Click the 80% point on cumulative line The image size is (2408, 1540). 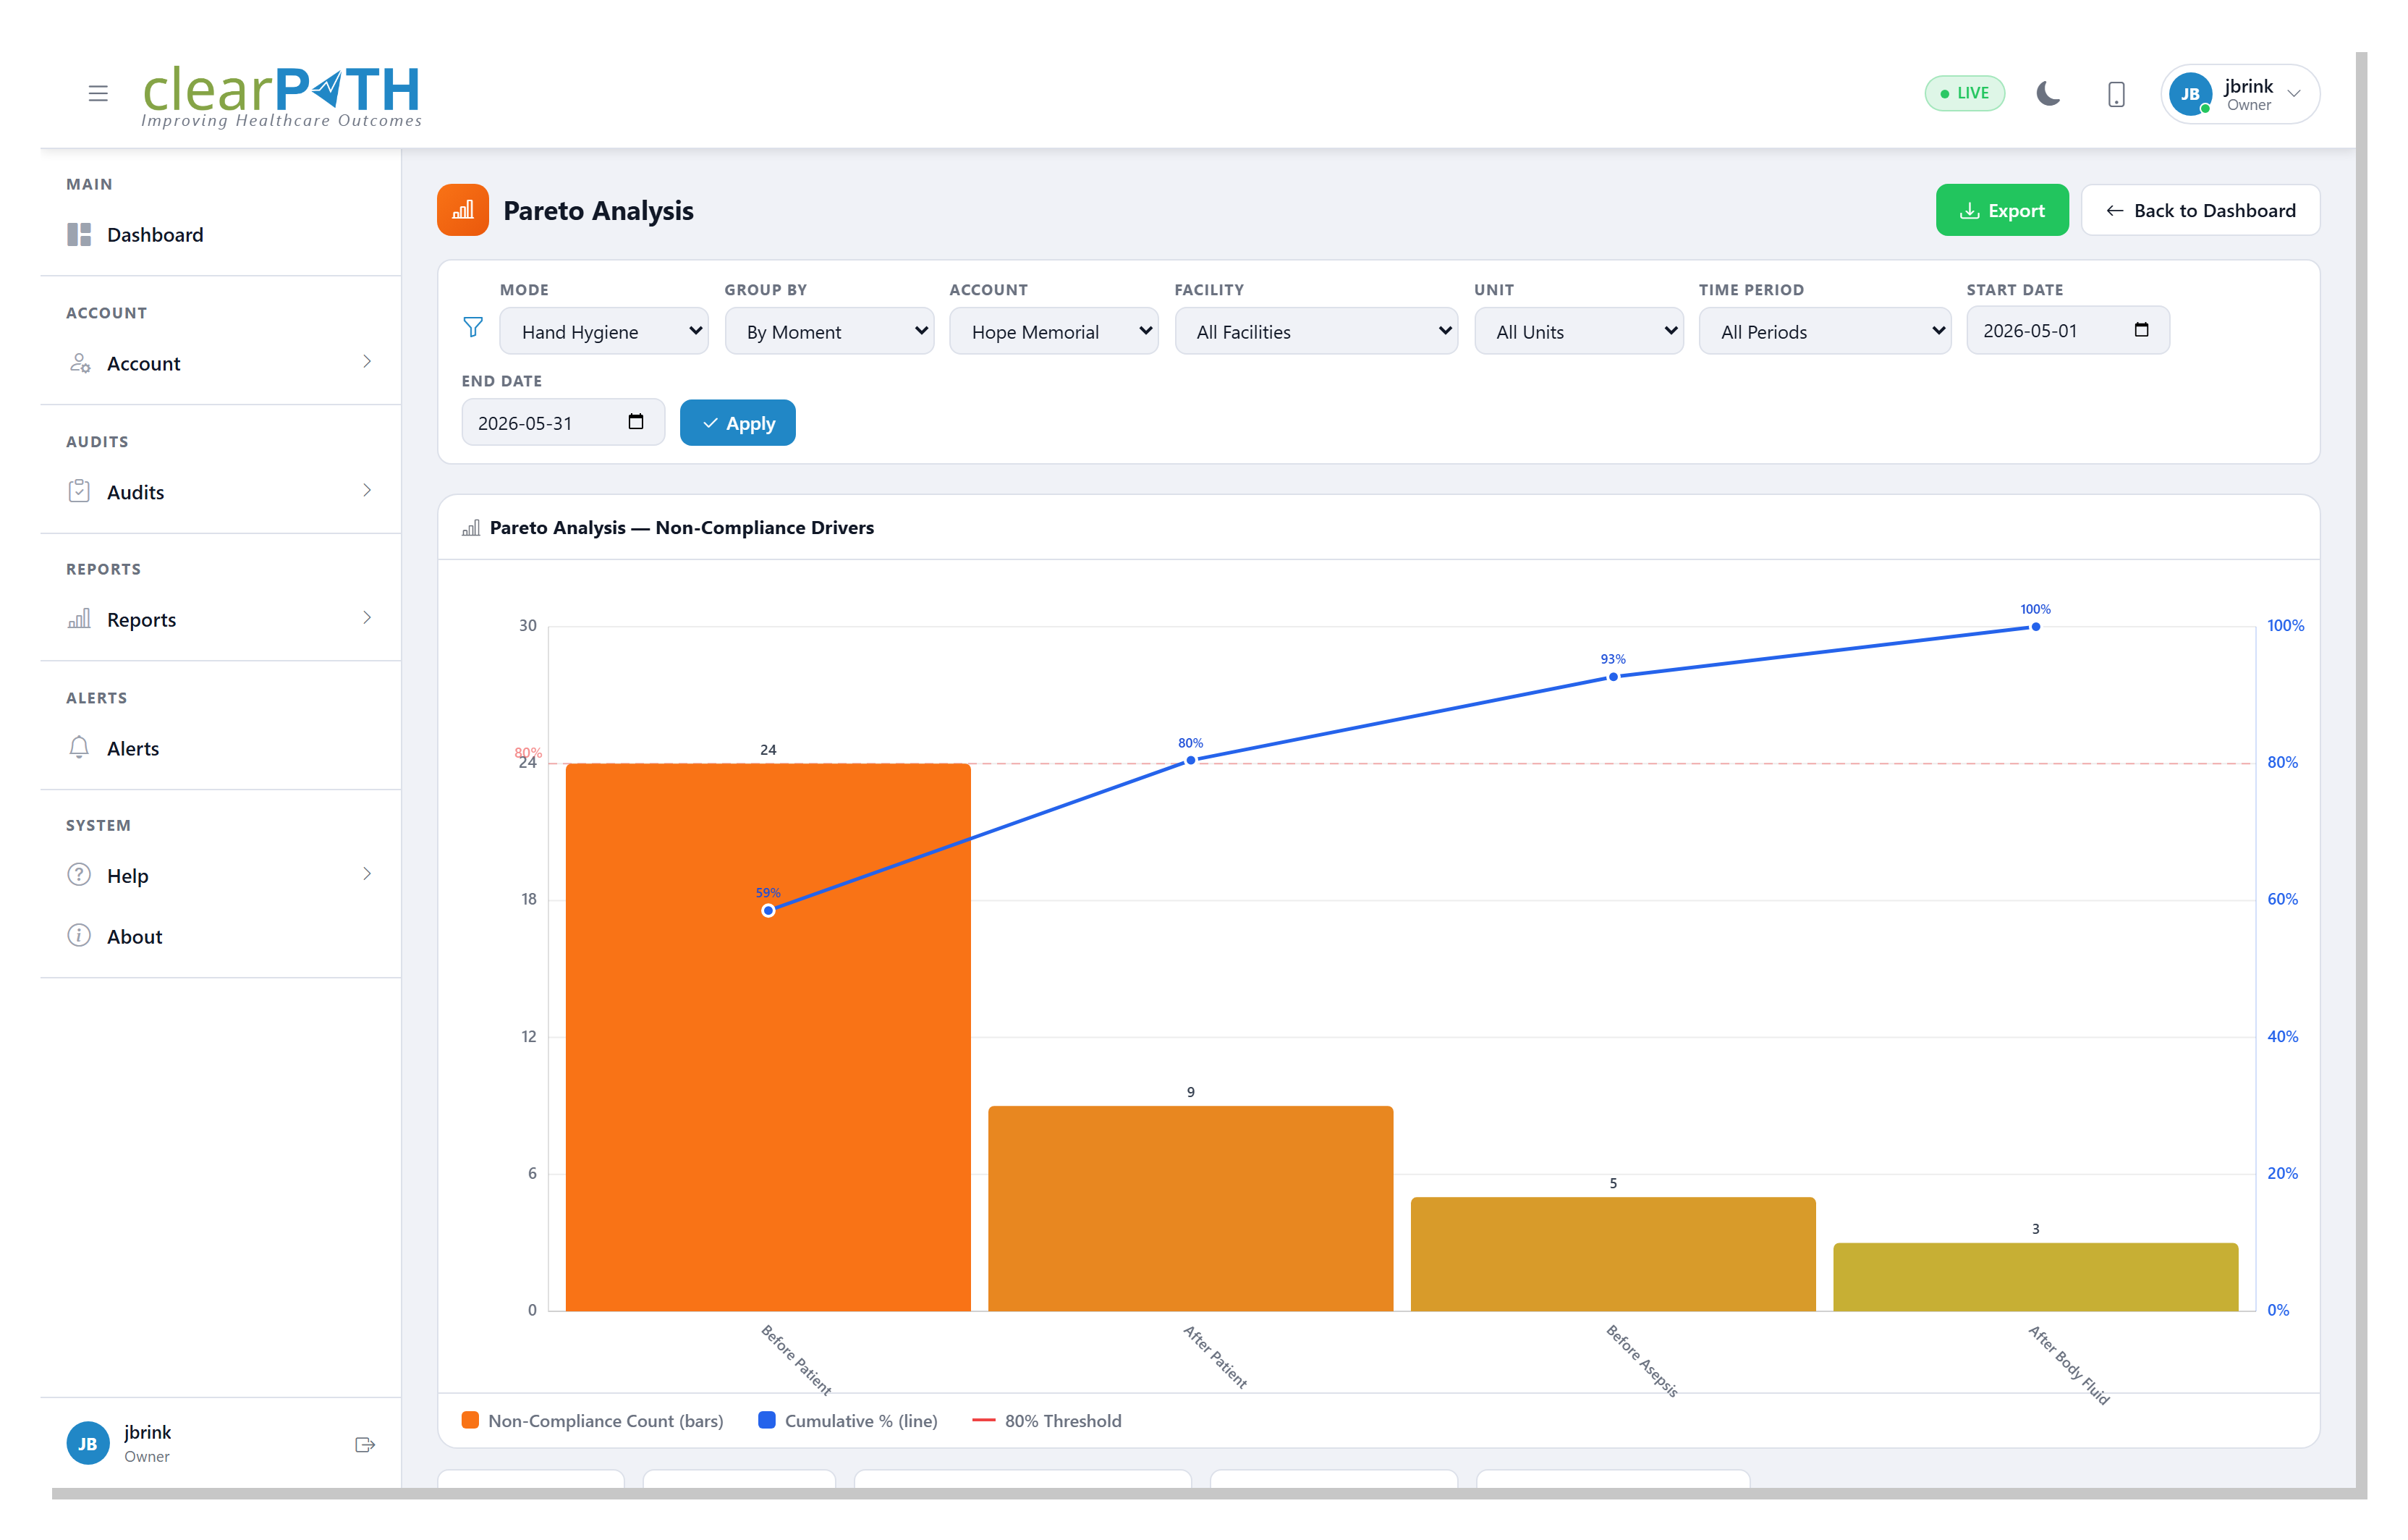click(1190, 760)
